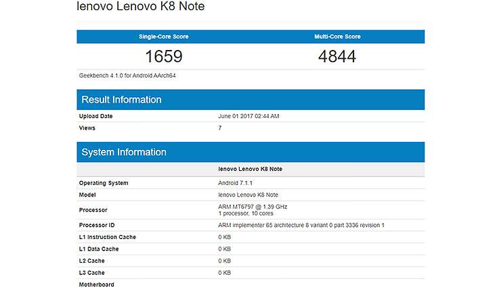This screenshot has width=493, height=287.
Task: Click the System Information section header
Action: [x=251, y=152]
